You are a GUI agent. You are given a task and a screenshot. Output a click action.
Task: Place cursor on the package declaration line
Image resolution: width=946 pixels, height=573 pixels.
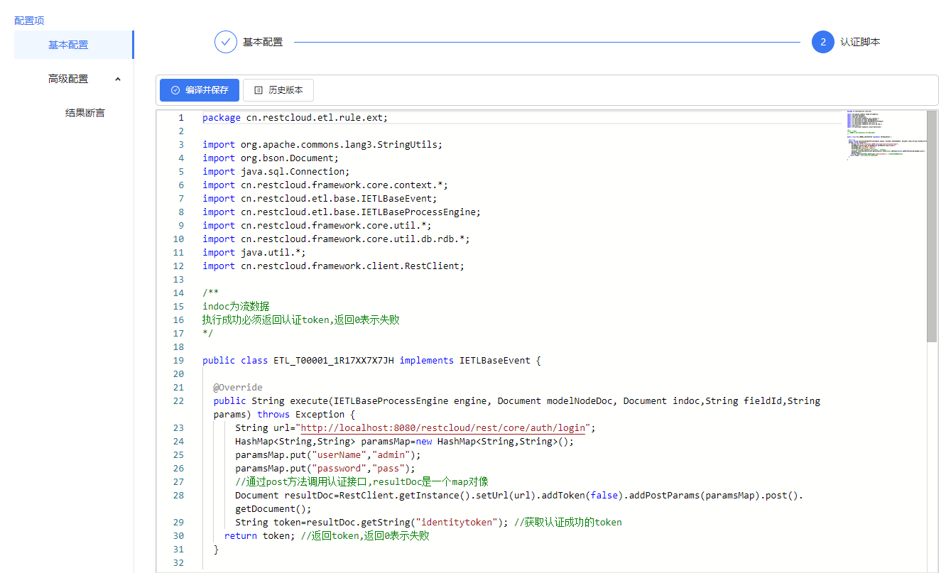[295, 117]
